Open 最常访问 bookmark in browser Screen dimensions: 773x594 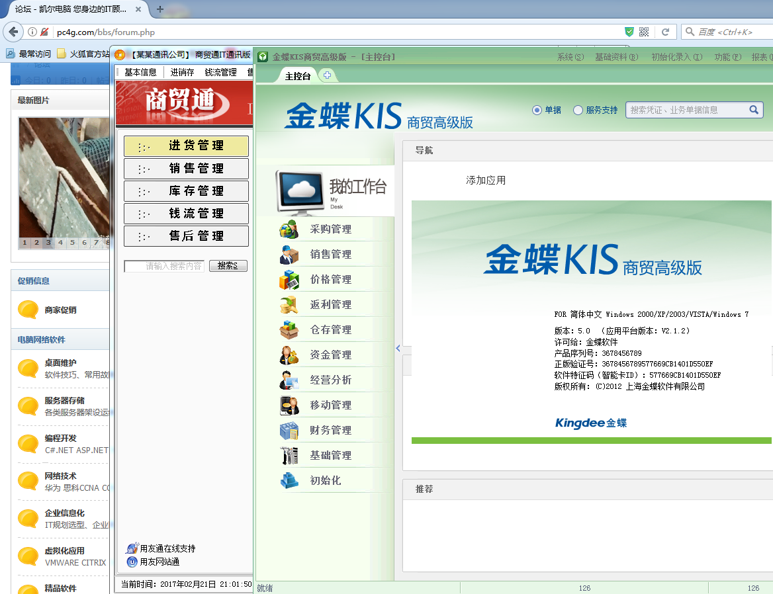pyautogui.click(x=28, y=54)
